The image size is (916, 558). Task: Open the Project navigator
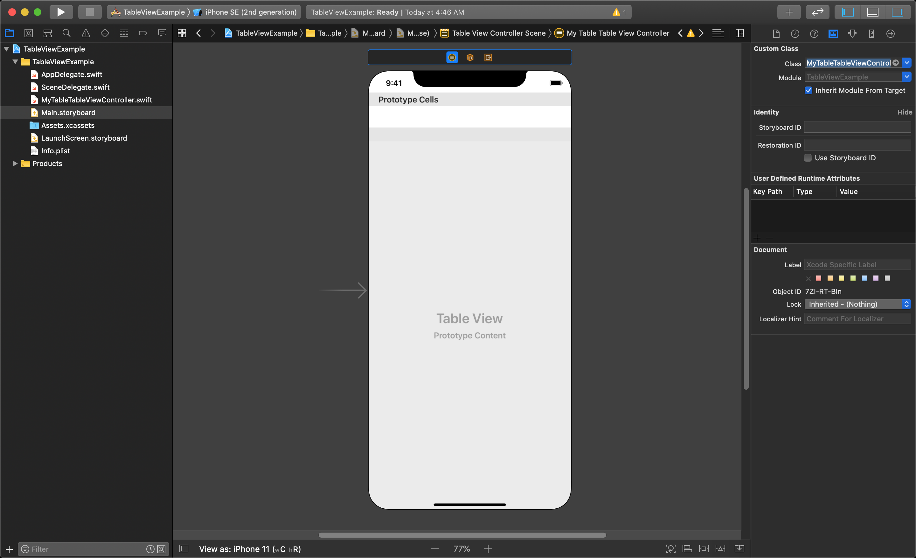[9, 33]
